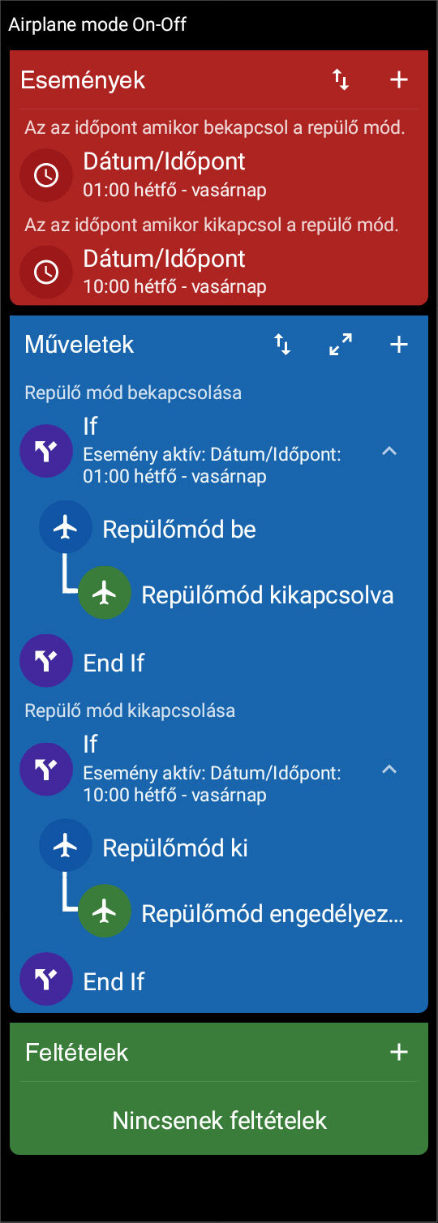Add a constraint in Feltételek section

(x=398, y=1053)
